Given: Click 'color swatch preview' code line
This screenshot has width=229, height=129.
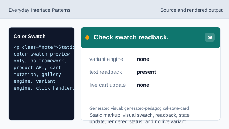Looking at the screenshot, I should [42, 54].
